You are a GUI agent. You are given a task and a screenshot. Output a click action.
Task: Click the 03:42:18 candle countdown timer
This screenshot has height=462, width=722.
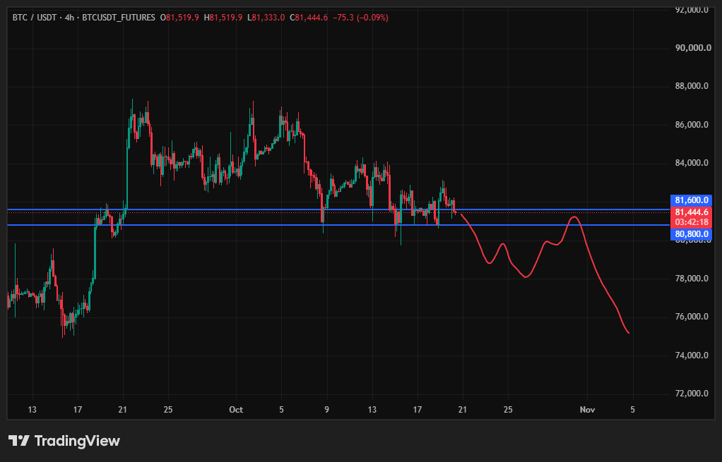tap(691, 222)
